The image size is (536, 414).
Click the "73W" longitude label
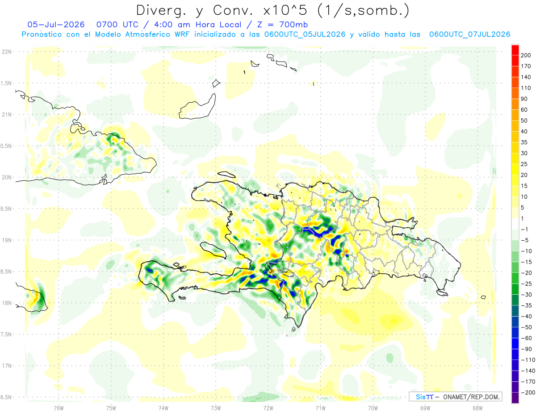216,407
